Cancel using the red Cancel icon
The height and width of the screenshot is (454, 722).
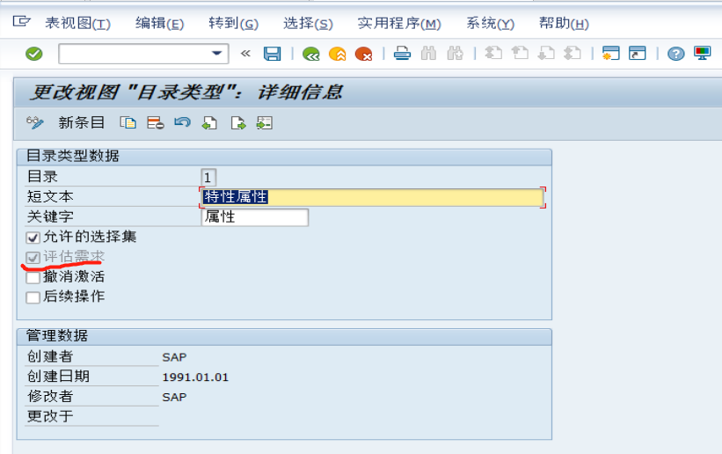[363, 54]
